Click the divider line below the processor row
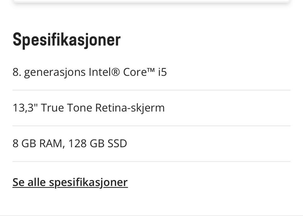This screenshot has height=216, width=303. pyautogui.click(x=151, y=90)
